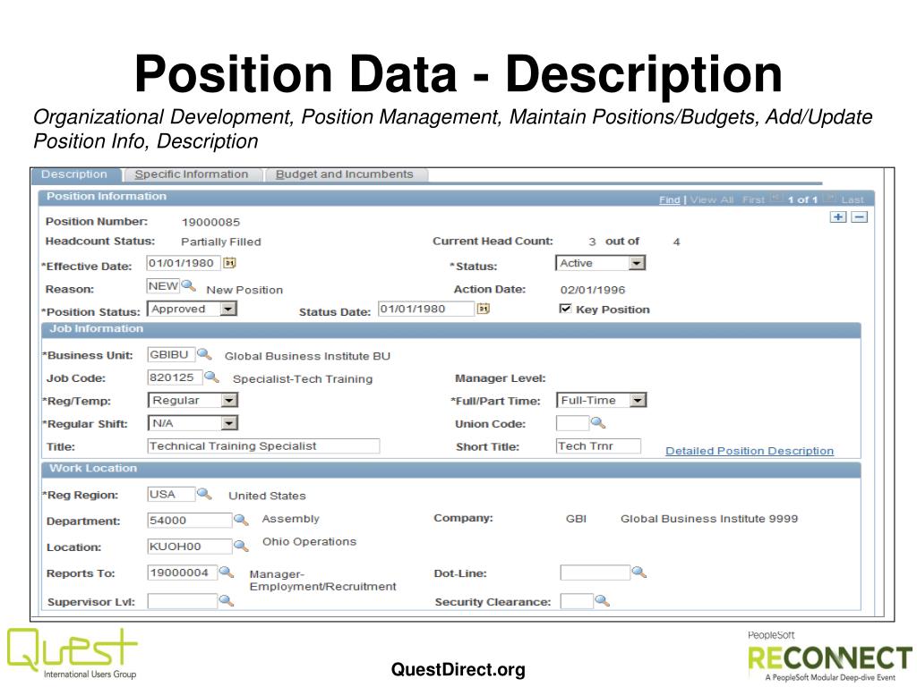This screenshot has height=687, width=917.
Task: Click the Reason code field containing NEW
Action: (x=163, y=285)
